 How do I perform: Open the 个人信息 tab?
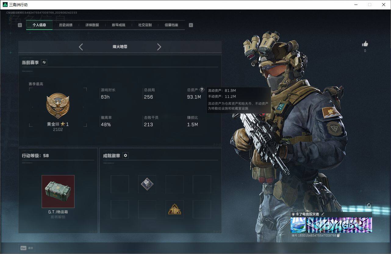pyautogui.click(x=39, y=25)
